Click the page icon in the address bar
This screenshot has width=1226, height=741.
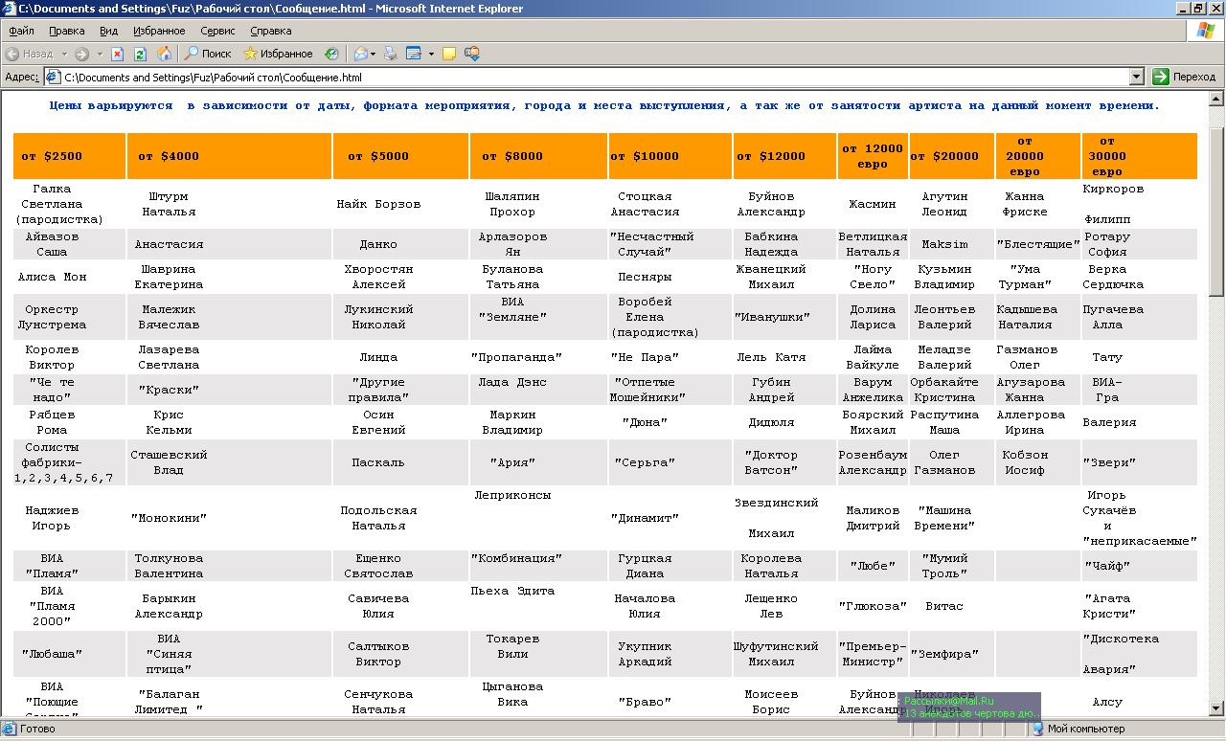tap(54, 78)
